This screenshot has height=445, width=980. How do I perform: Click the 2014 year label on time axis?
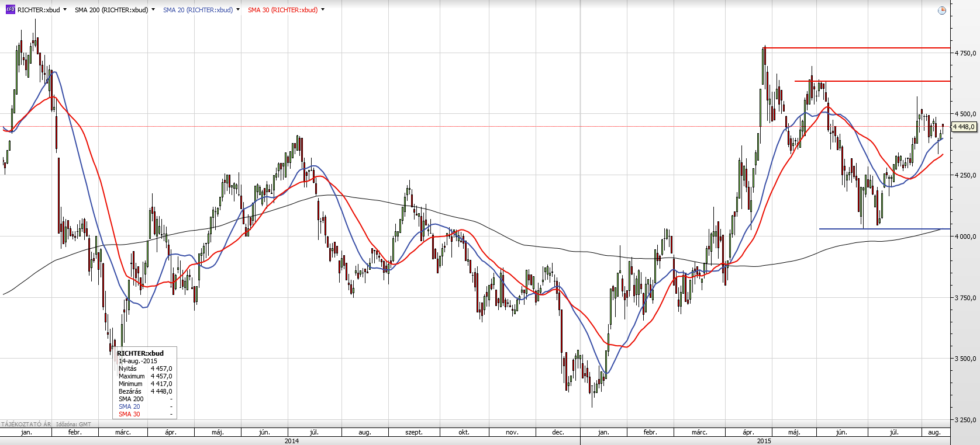tap(292, 441)
